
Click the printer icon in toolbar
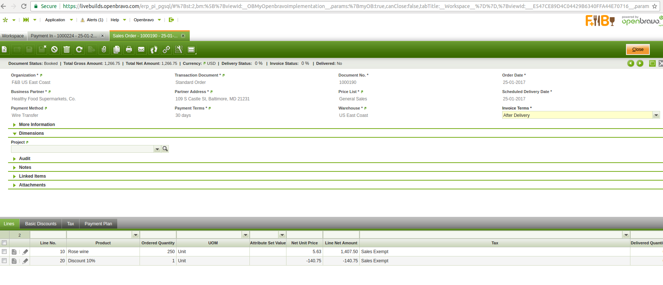129,49
